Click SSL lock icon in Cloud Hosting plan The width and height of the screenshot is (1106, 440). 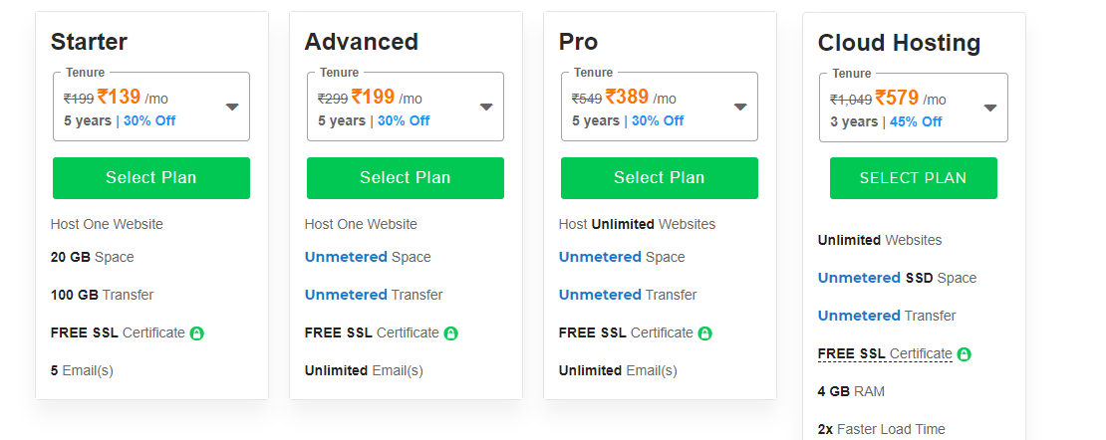coord(964,354)
